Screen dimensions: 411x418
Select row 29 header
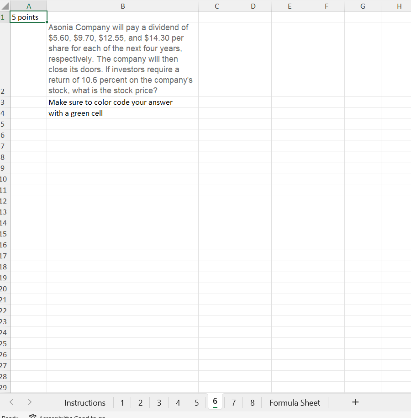coord(5,387)
